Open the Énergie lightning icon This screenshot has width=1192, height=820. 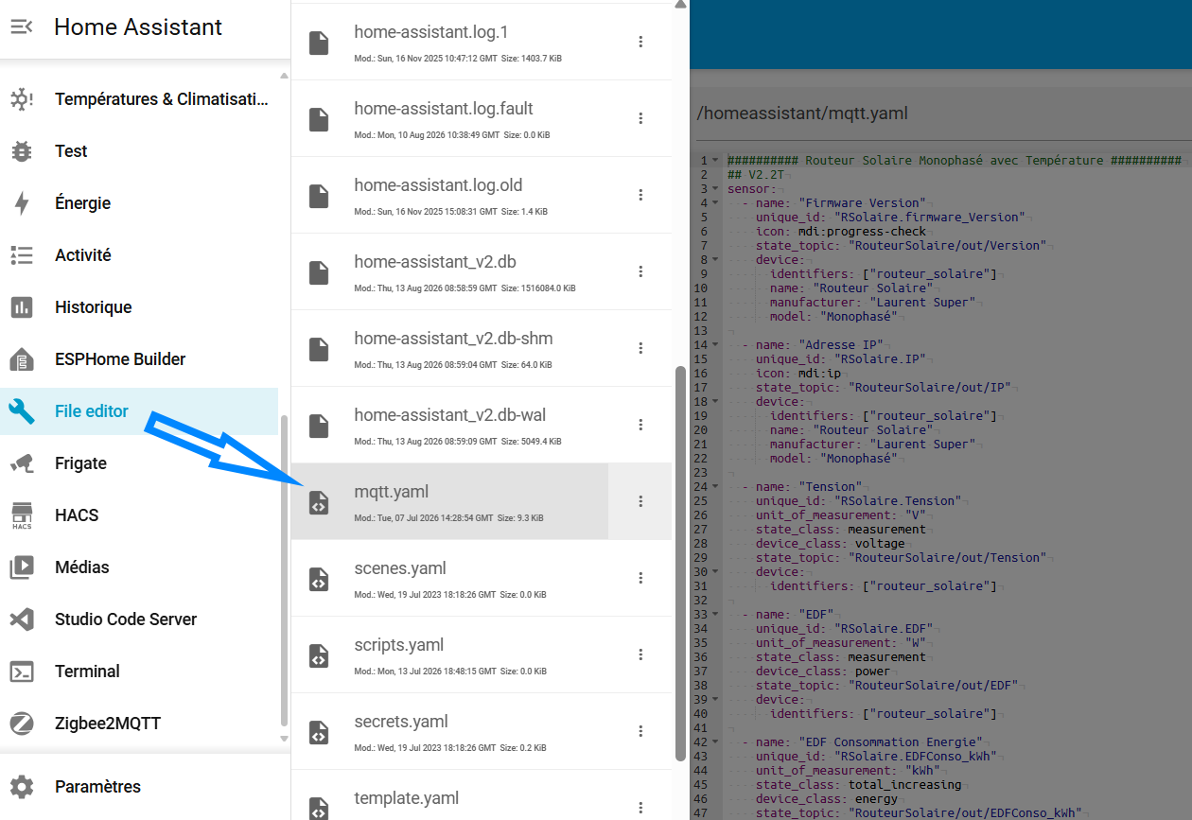[22, 203]
